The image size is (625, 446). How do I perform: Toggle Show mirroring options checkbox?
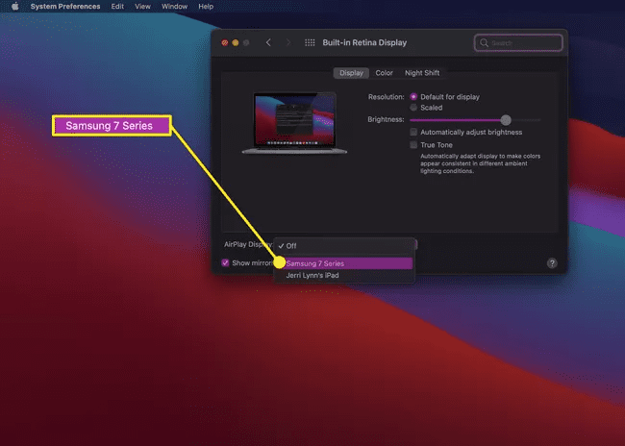(226, 262)
